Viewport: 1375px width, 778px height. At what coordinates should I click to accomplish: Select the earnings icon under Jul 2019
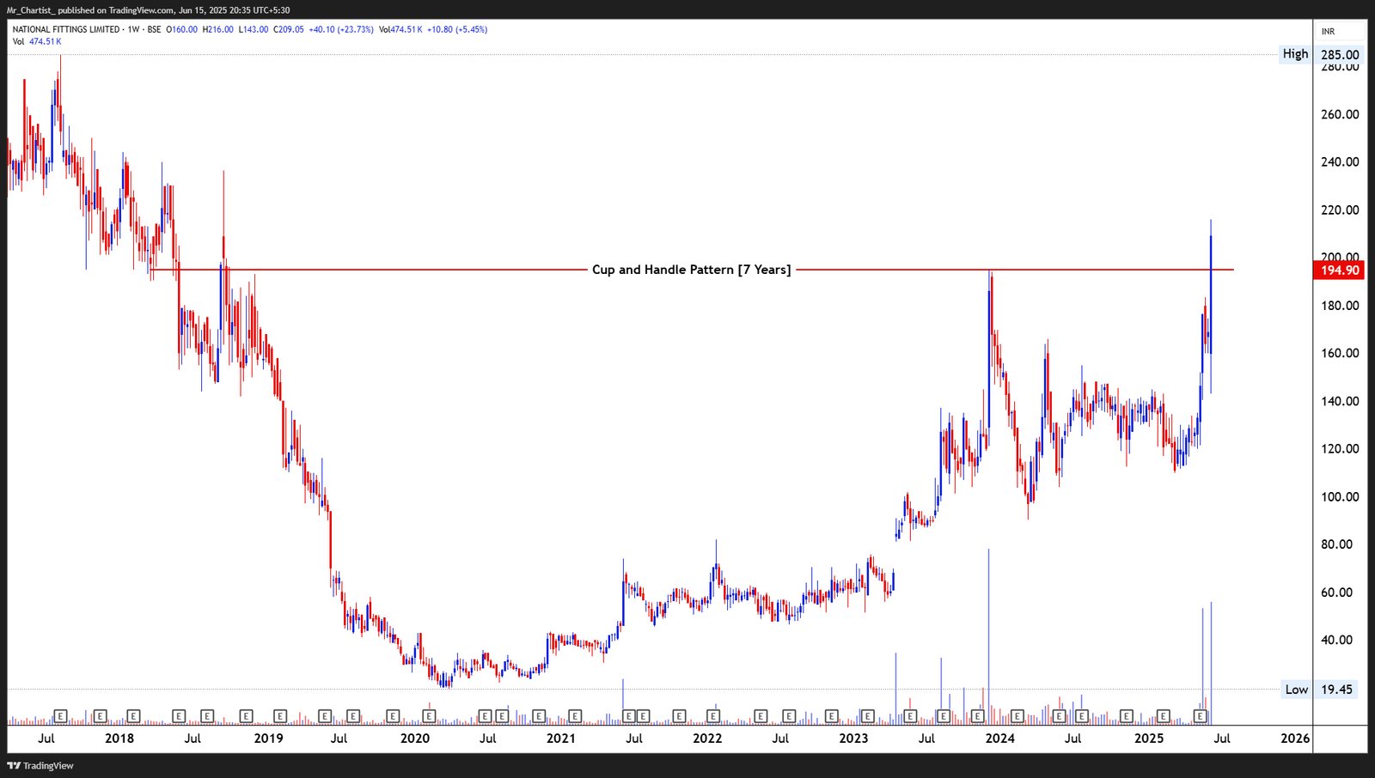[324, 714]
